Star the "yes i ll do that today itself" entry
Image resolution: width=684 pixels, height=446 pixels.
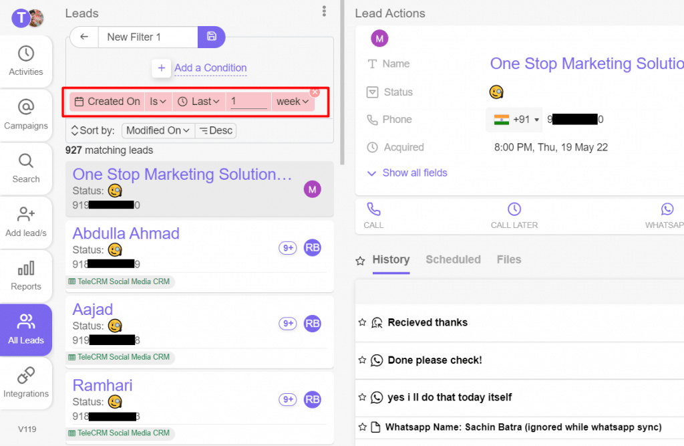click(361, 397)
